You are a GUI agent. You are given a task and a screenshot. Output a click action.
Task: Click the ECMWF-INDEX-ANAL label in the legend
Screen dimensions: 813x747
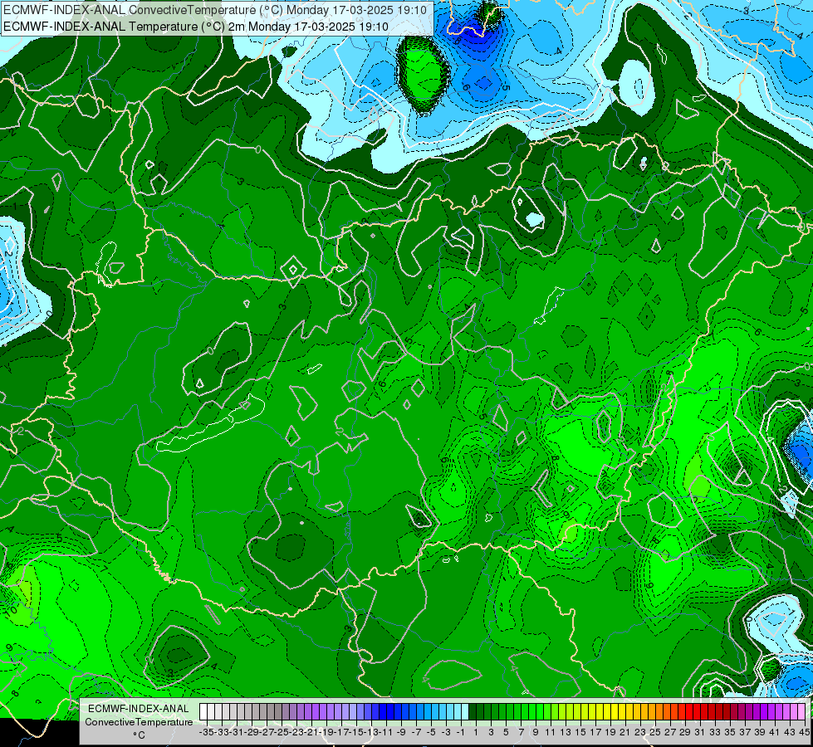pyautogui.click(x=139, y=709)
